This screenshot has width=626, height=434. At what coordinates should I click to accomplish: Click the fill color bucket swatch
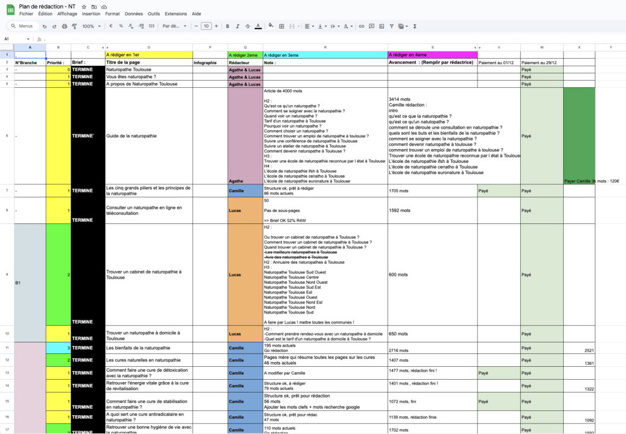(271, 26)
